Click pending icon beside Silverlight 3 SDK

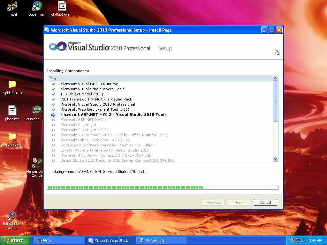(x=53, y=130)
